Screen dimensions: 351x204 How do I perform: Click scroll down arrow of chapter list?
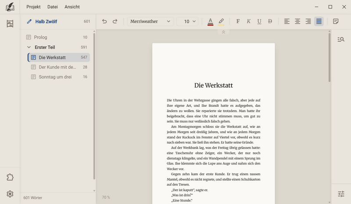coord(94,191)
